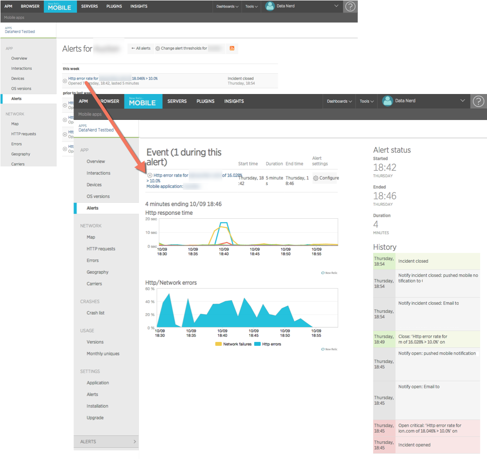Open Crash list in sidebar
Viewport: 487px width, 459px height.
[96, 313]
